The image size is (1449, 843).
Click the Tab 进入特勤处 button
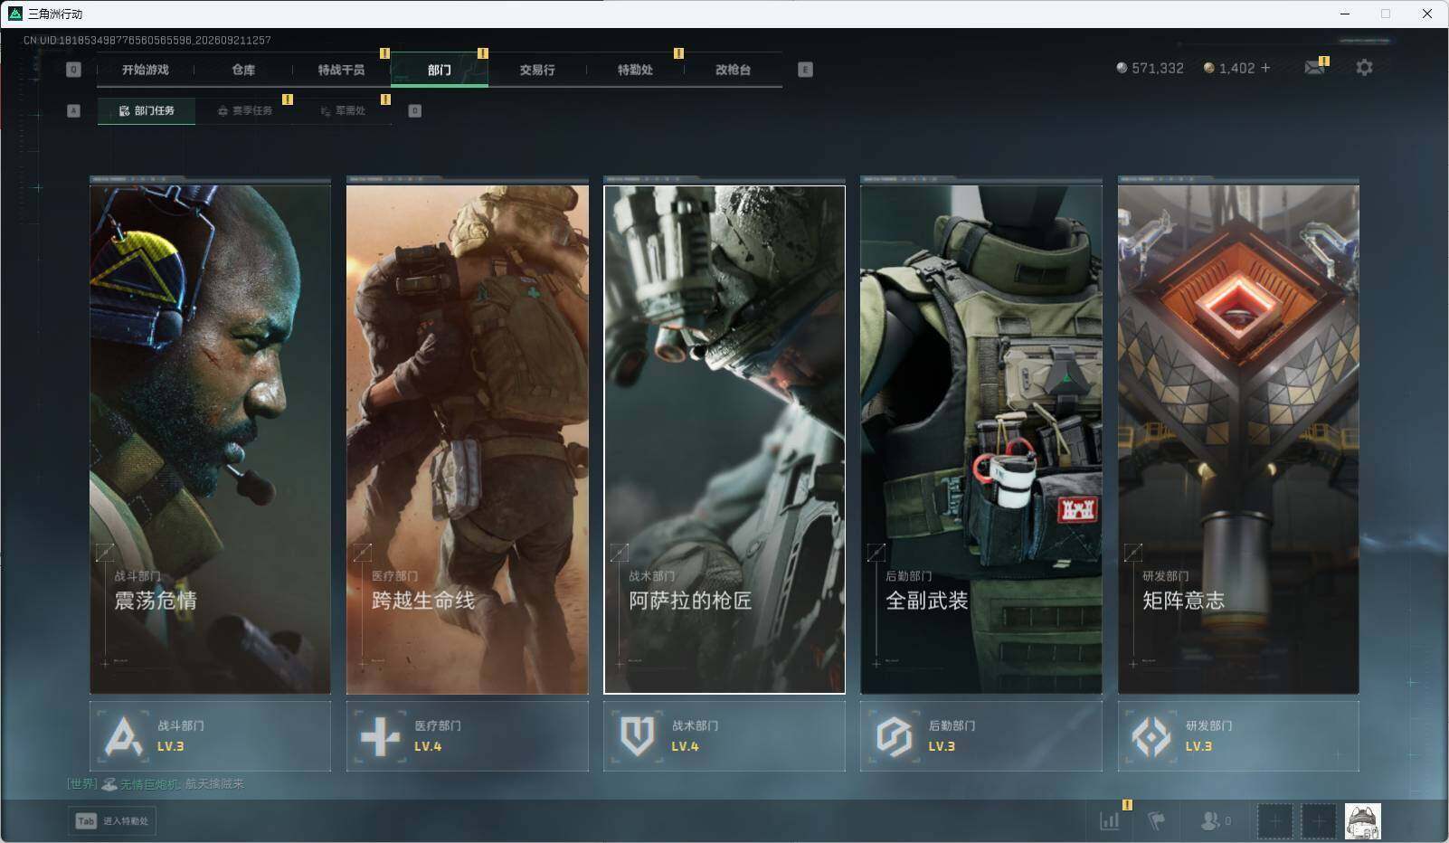112,820
